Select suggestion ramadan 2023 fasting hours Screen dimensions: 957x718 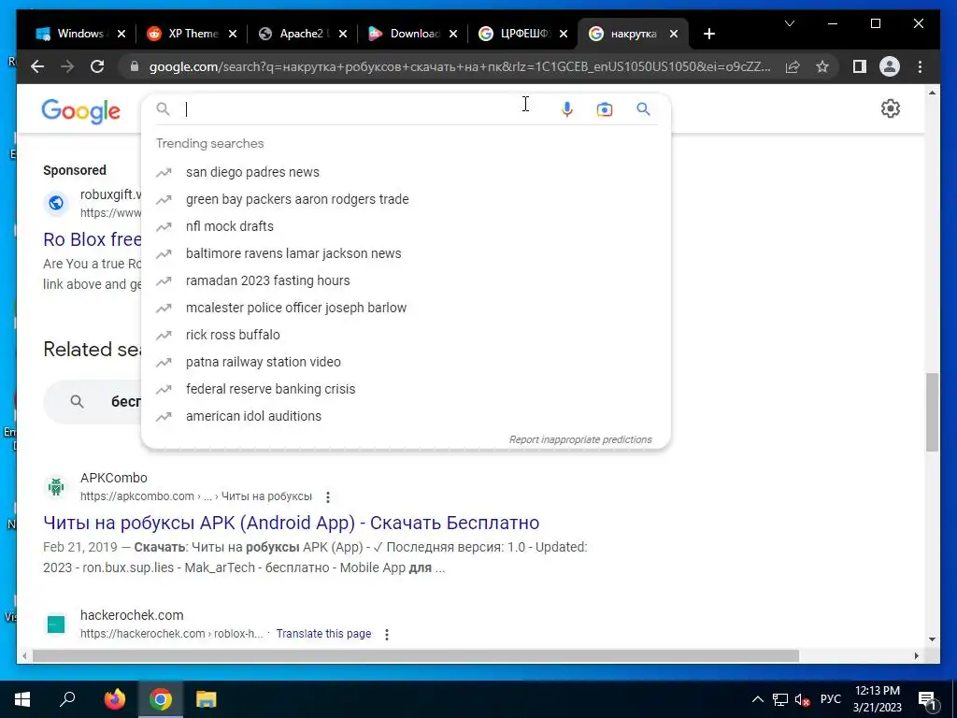pos(406,280)
